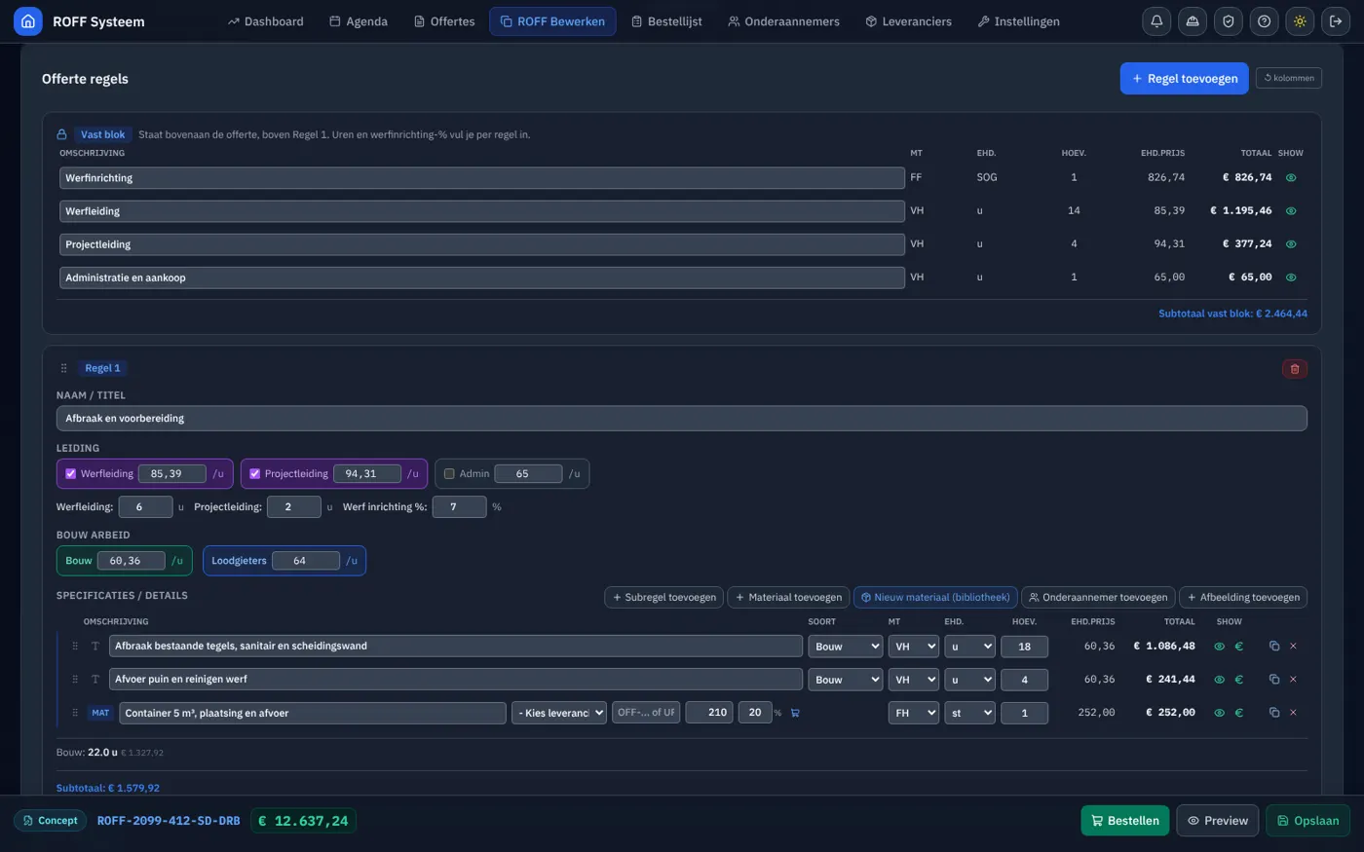Toggle euro price display for Afvoer puin row
Image resolution: width=1364 pixels, height=852 pixels.
(1239, 680)
